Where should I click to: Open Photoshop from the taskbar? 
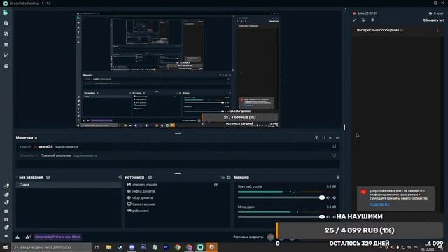[143, 247]
